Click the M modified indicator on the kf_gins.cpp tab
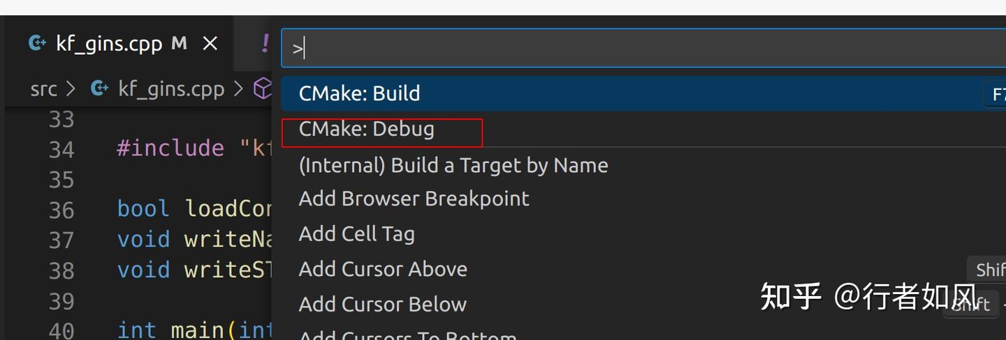Image resolution: width=1006 pixels, height=340 pixels. [179, 44]
